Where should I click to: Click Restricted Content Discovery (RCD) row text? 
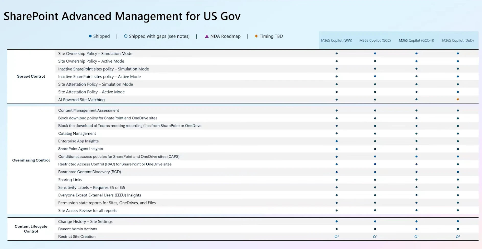[x=89, y=172]
